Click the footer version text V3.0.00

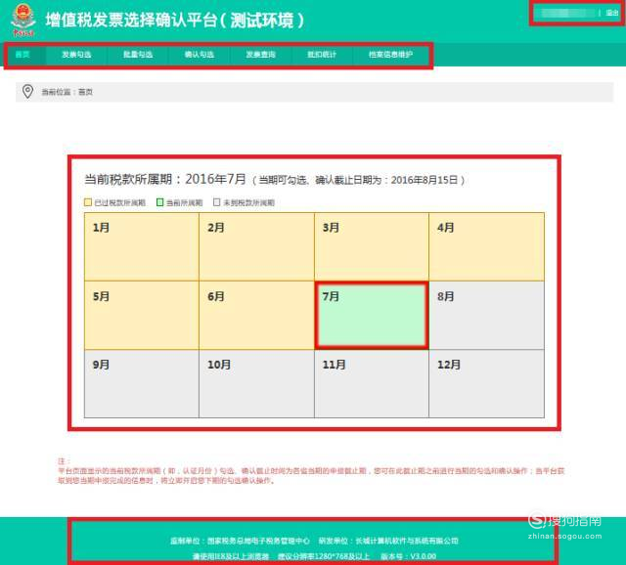click(424, 556)
